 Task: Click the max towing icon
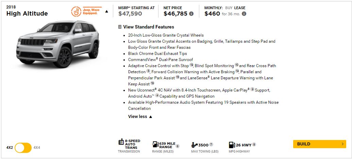point(195,145)
